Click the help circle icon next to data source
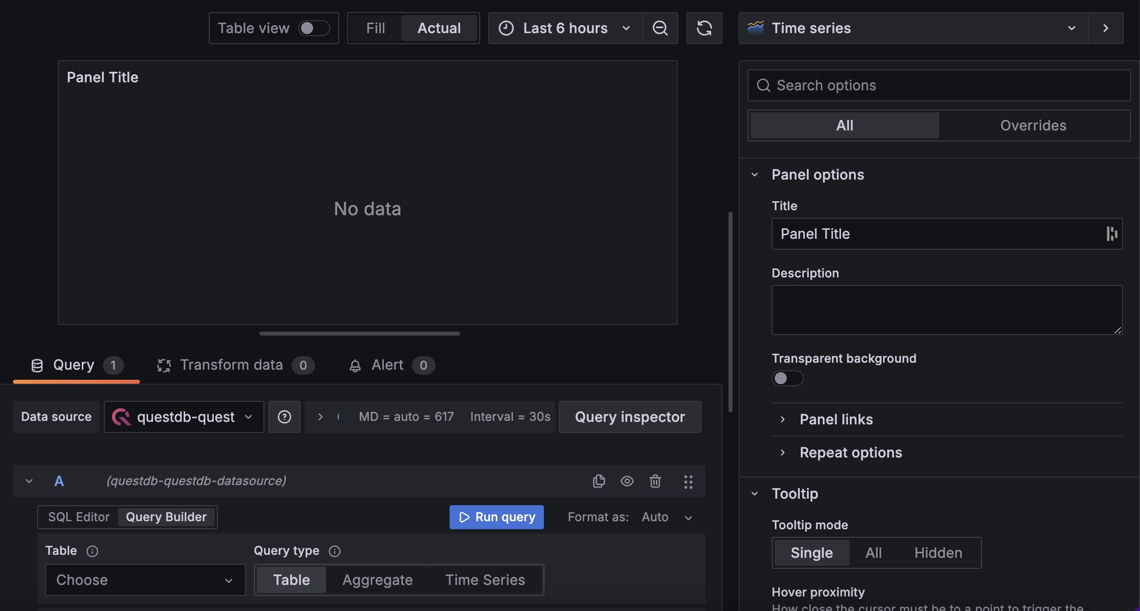Screen dimensions: 1140x611 tap(284, 417)
